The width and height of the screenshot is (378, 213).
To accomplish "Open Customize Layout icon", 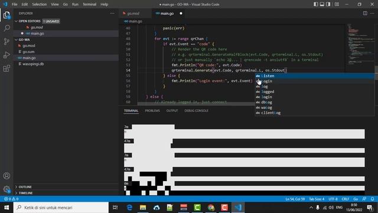I will [x=337, y=4].
